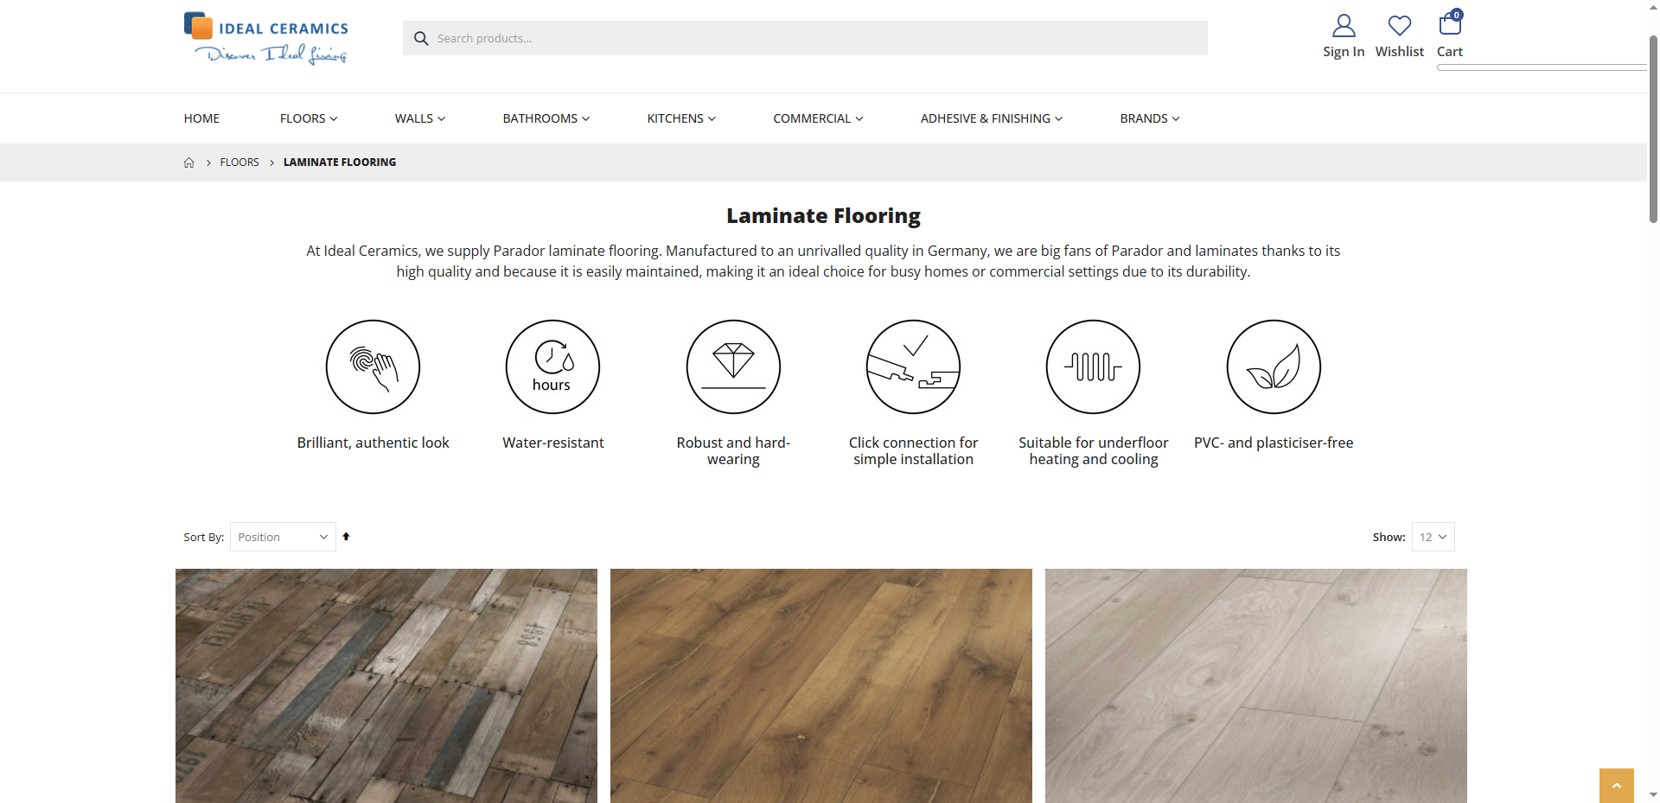The height and width of the screenshot is (803, 1660).
Task: Open the Show 12 items dropdown
Action: pyautogui.click(x=1433, y=537)
